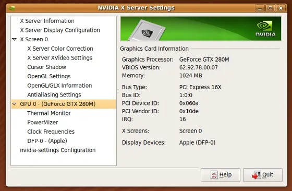Select the X Screen 0 label
The image size is (292, 191).
(34, 39)
